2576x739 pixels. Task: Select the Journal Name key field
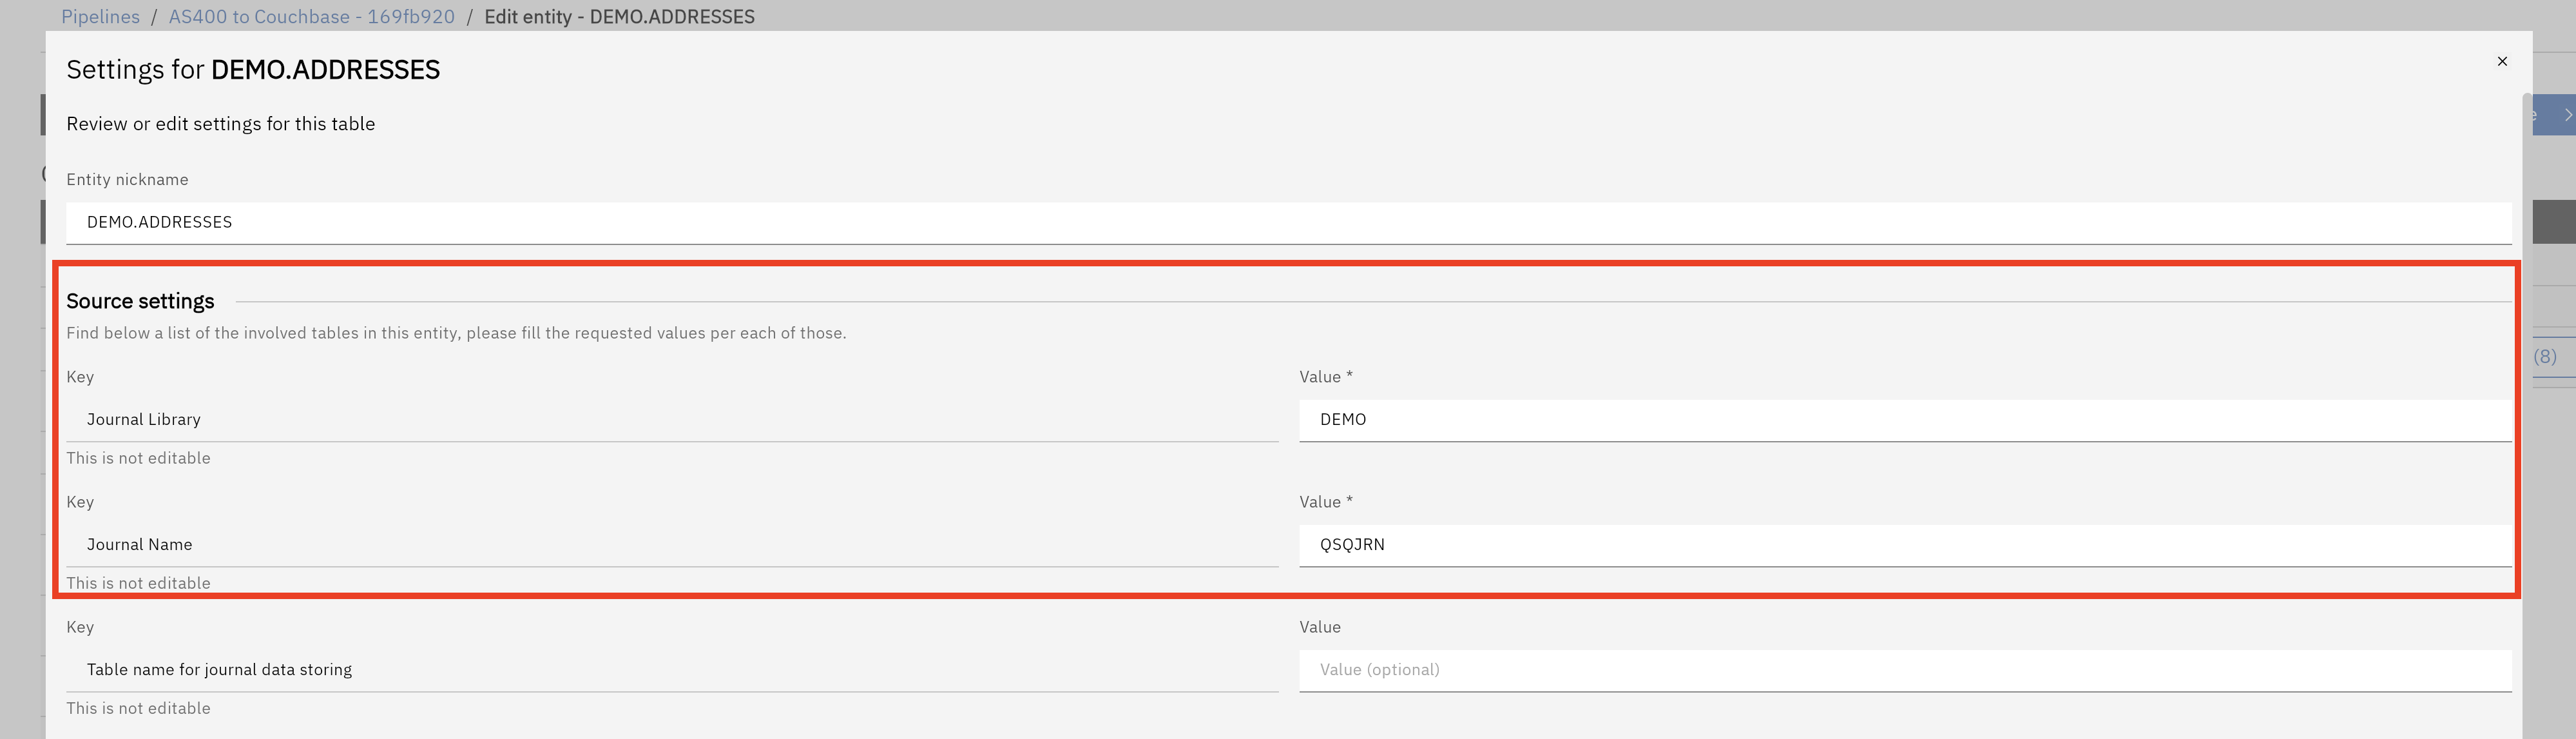tap(672, 545)
